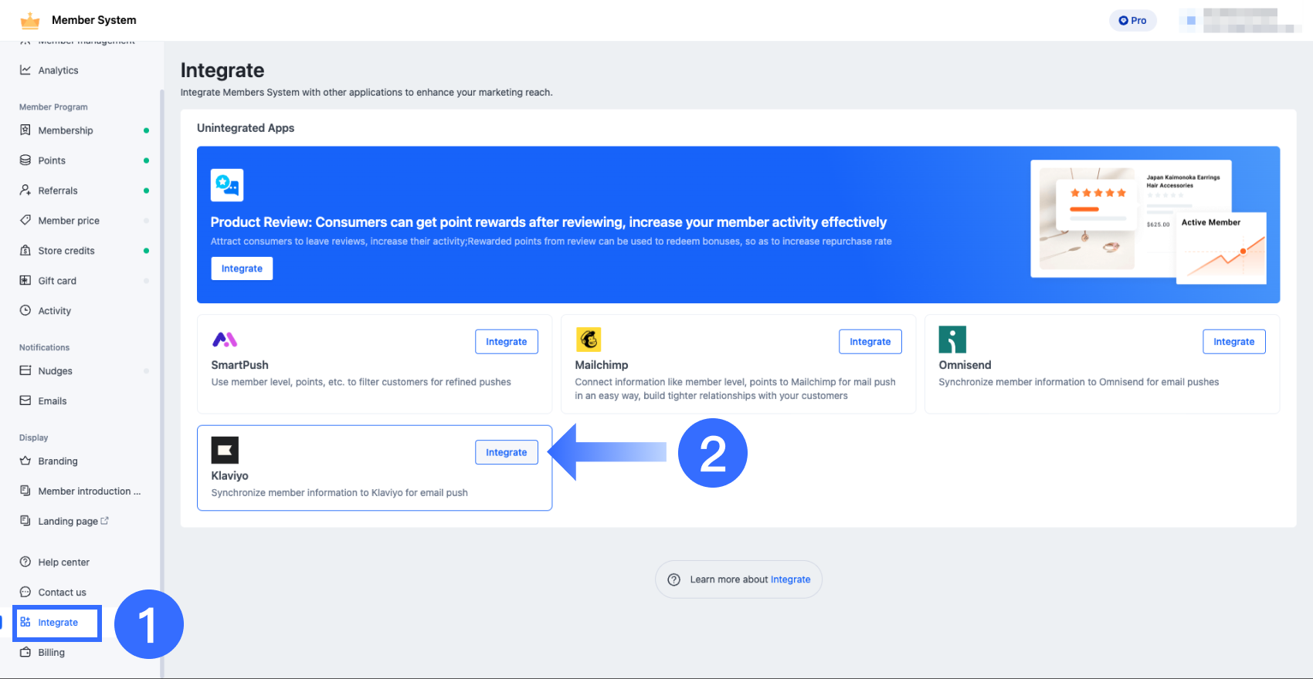Click the Membership sidebar icon
Viewport: 1313px width, 679px height.
point(25,130)
